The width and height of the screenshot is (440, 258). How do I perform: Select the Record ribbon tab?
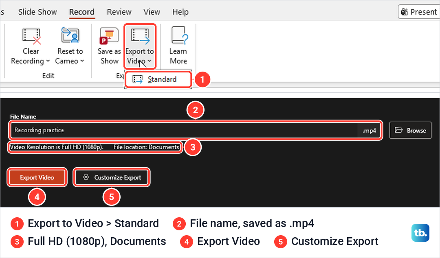[x=81, y=12]
